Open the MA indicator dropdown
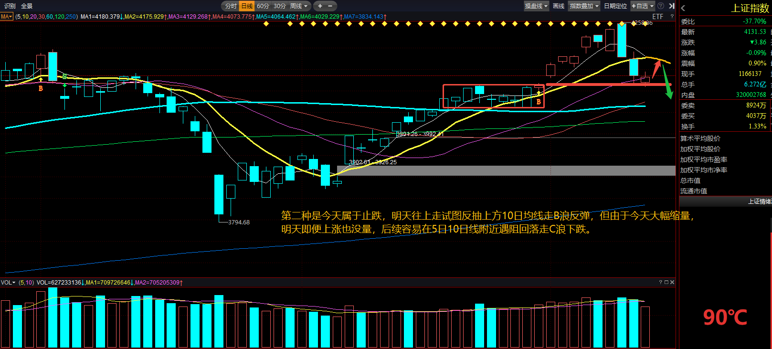Viewport: 772px width, 349px height. pos(7,17)
